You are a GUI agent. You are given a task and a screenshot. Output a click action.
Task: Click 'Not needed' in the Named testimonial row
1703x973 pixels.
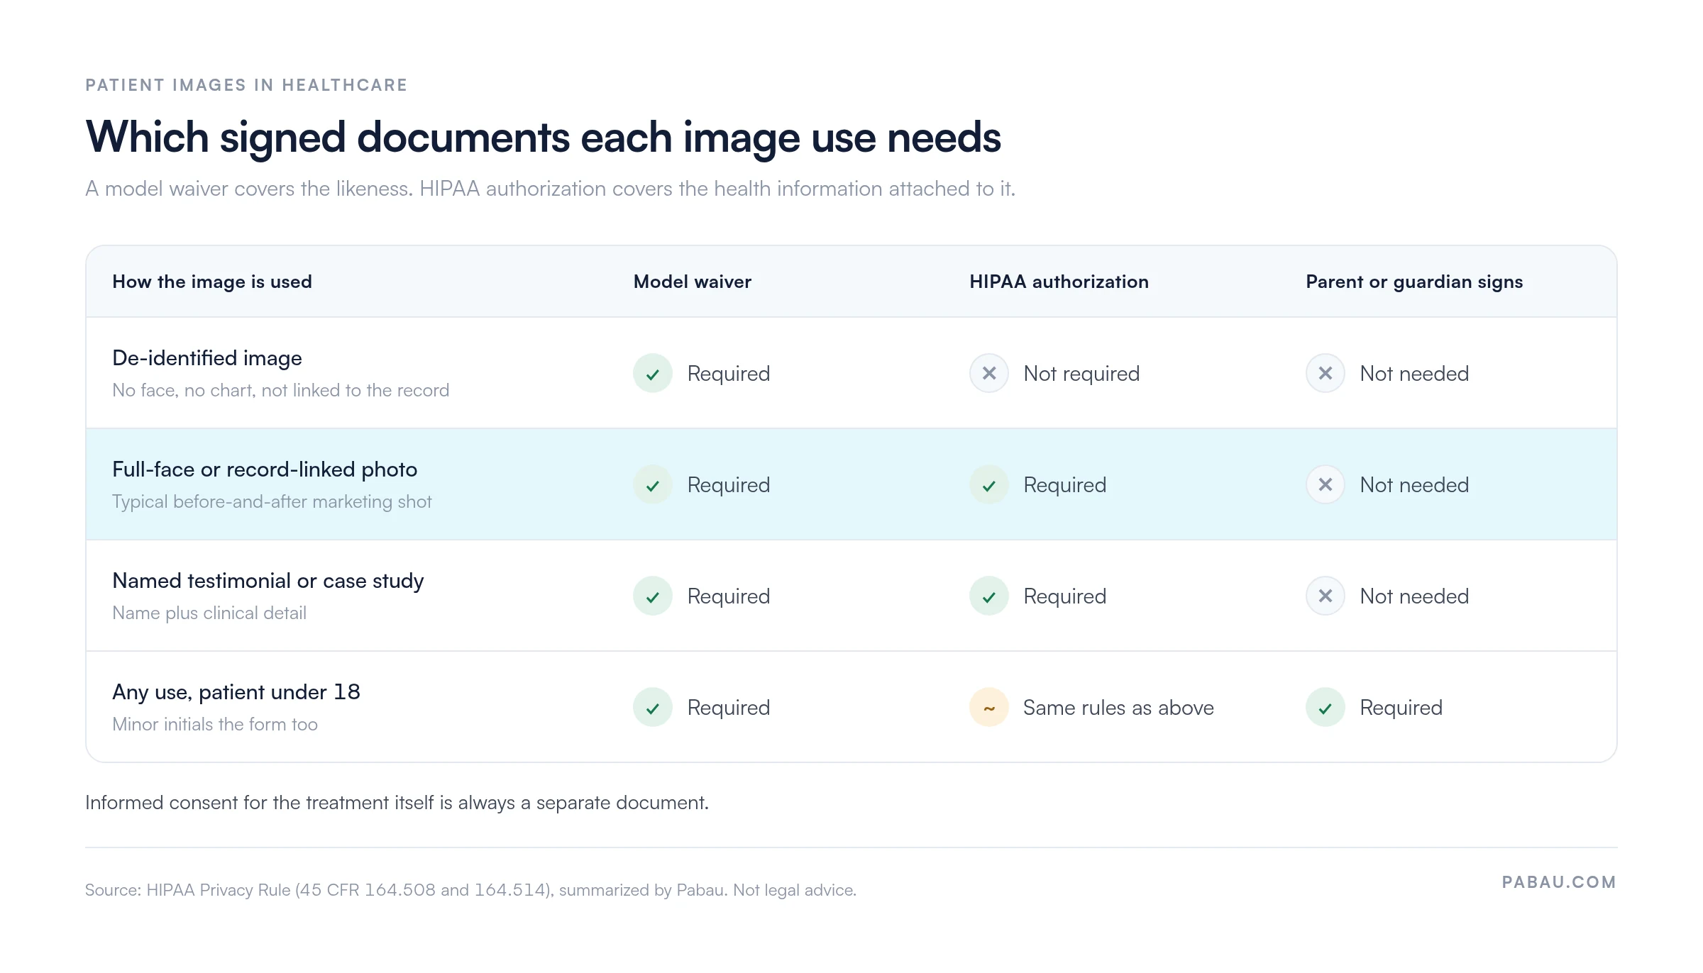1414,596
